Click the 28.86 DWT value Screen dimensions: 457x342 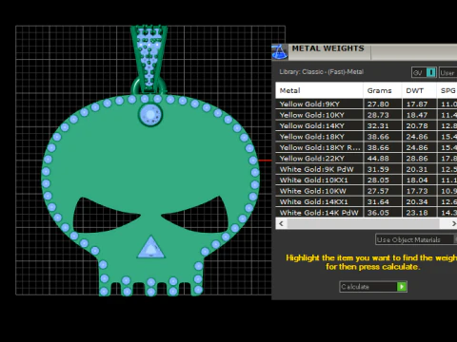click(417, 159)
